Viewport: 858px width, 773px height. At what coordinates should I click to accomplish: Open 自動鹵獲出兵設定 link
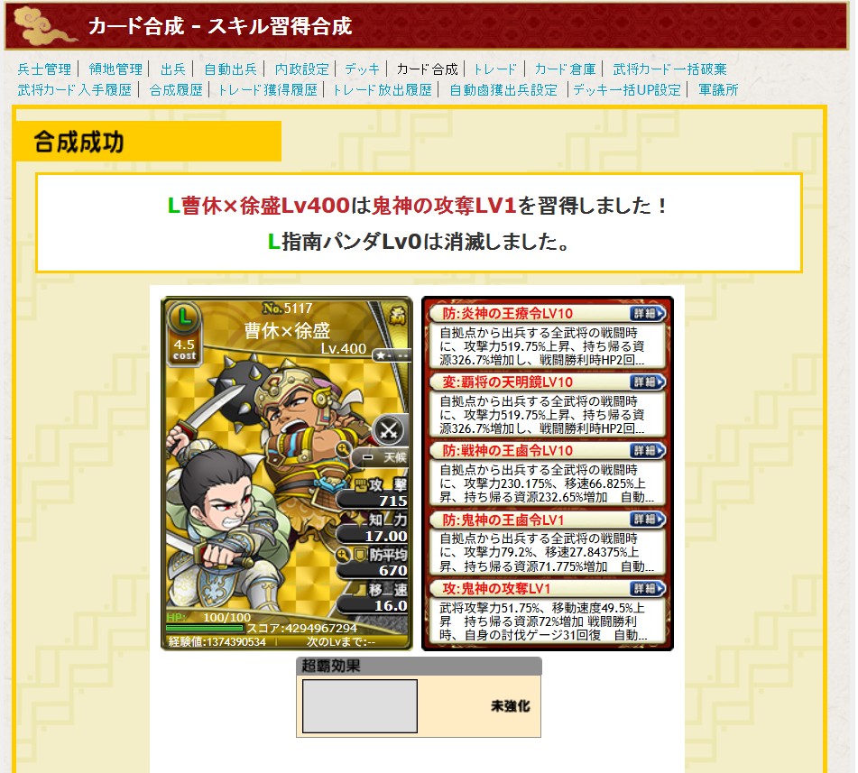tap(503, 89)
